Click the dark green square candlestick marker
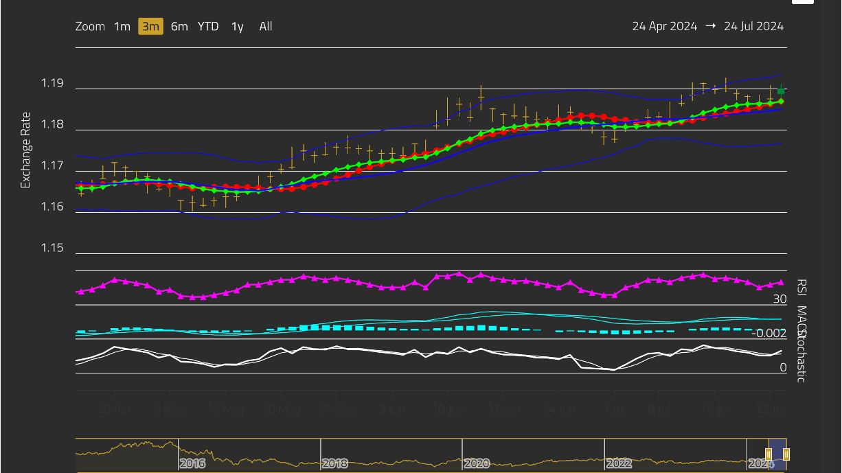Image resolution: width=842 pixels, height=473 pixels. (781, 91)
